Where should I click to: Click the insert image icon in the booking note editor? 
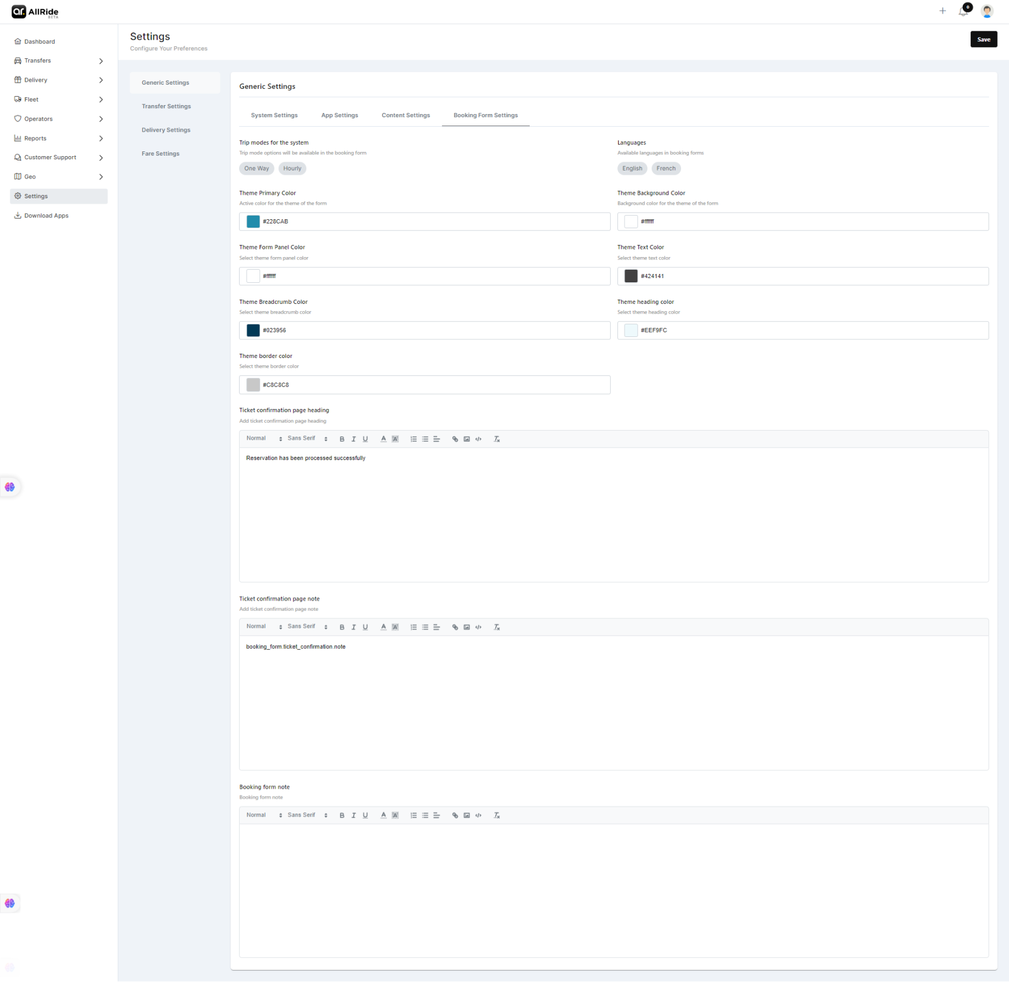(x=467, y=815)
